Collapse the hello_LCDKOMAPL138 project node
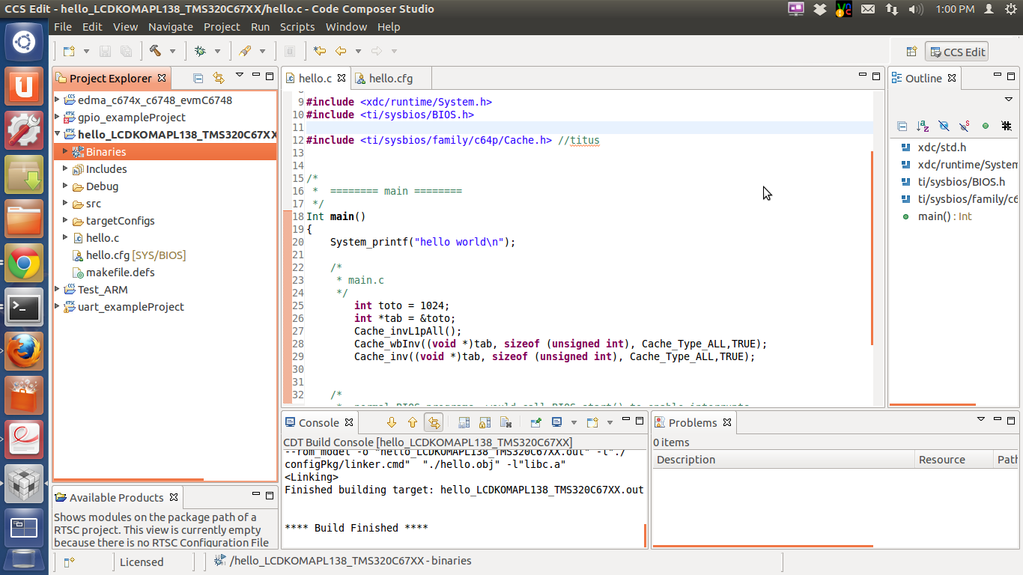Screen dimensions: 1023x575 click(58, 134)
